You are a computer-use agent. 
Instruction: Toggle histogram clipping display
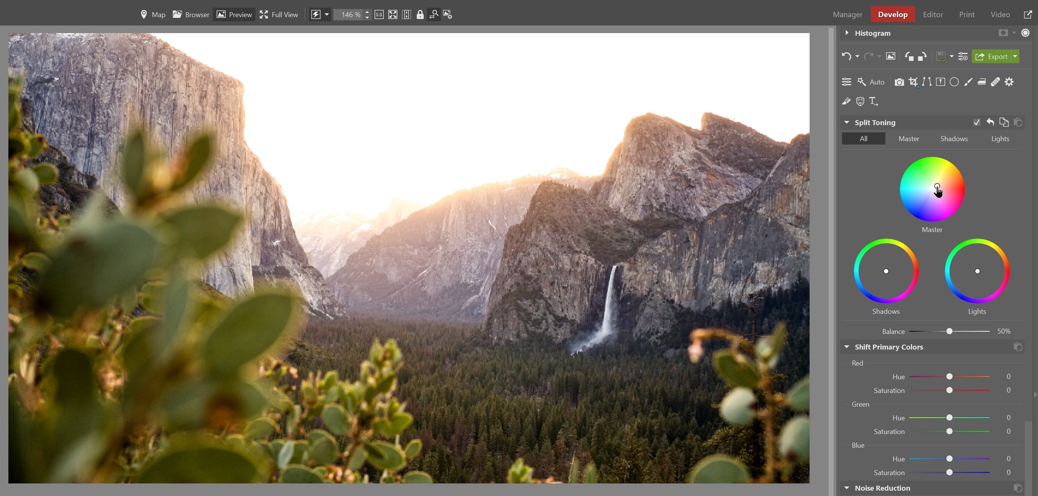click(x=1003, y=33)
